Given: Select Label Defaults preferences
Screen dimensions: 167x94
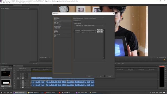Looking at the screenshot, I should tap(57, 29).
